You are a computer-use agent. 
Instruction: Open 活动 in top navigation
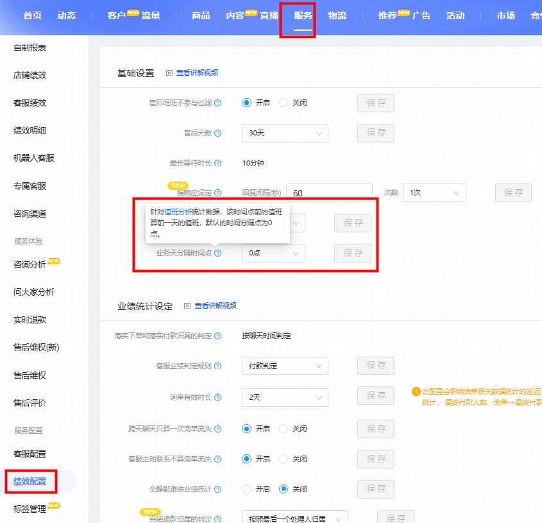click(455, 16)
